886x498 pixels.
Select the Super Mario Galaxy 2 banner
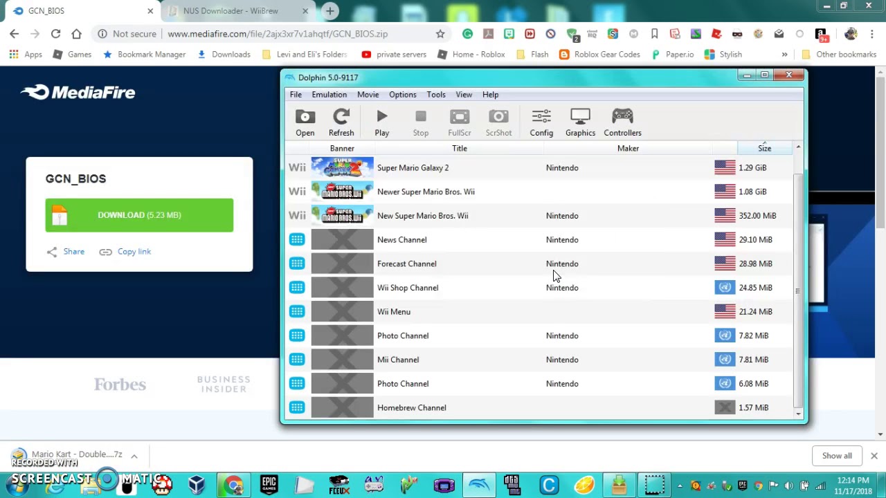342,167
